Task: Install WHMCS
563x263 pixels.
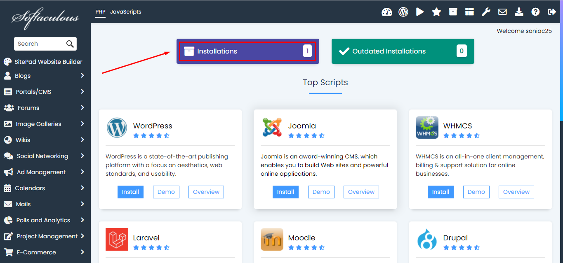Action: [x=441, y=192]
